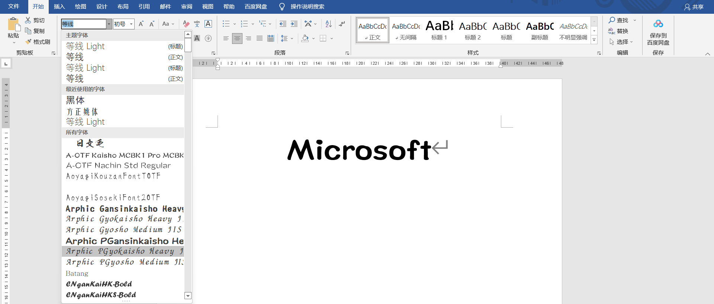Collapse the ribbon with chevron arrow
Image resolution: width=714 pixels, height=304 pixels.
pos(708,54)
